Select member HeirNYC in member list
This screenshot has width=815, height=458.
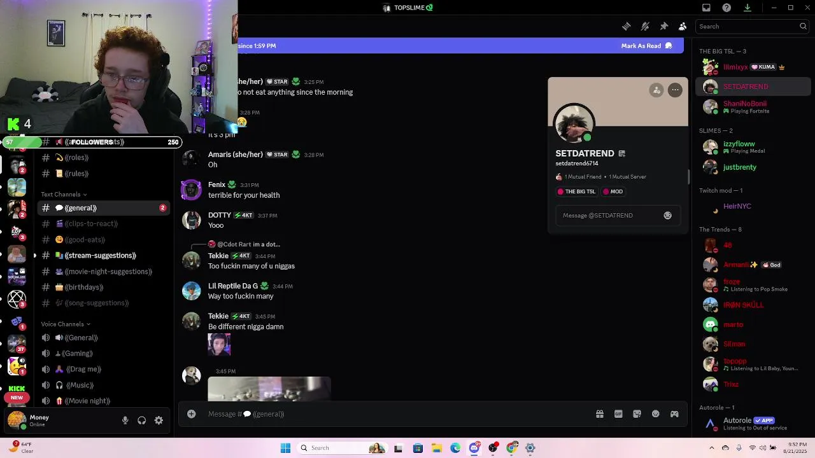click(754, 207)
